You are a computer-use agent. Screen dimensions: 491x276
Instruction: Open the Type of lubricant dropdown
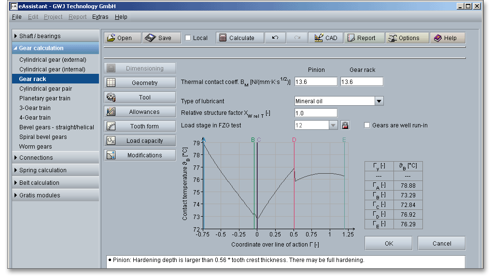pyautogui.click(x=379, y=101)
